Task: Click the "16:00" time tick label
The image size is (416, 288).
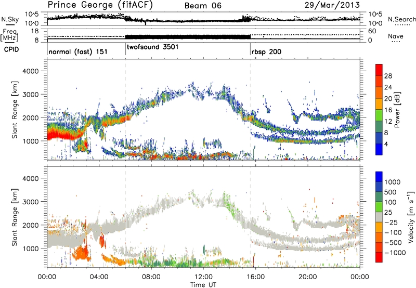Action: [255, 277]
